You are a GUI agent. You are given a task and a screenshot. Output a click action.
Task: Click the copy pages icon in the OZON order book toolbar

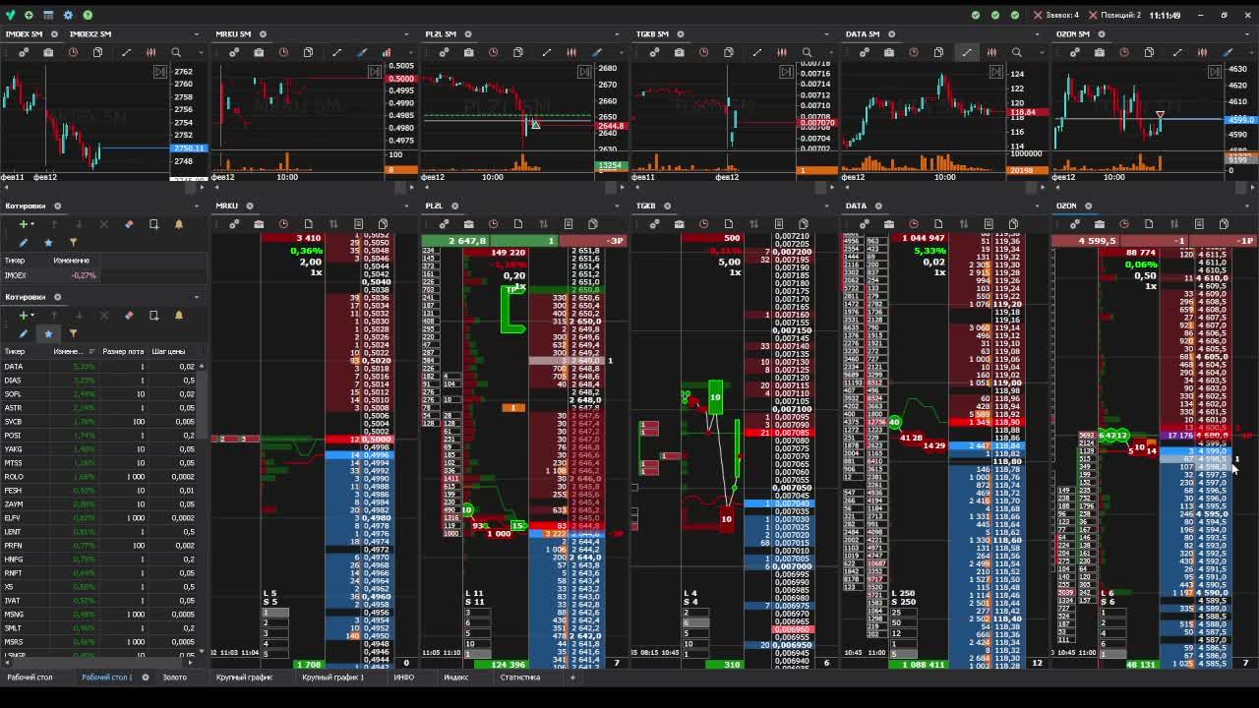click(x=1224, y=224)
